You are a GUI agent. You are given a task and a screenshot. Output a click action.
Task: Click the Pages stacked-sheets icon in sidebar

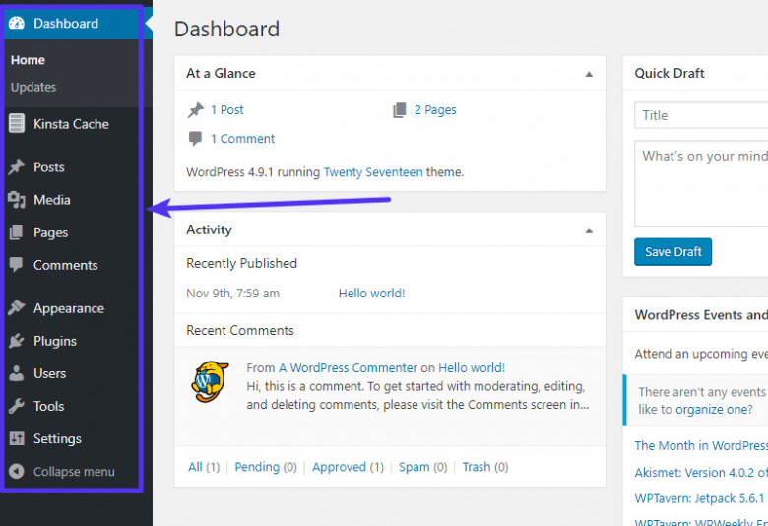coord(16,232)
